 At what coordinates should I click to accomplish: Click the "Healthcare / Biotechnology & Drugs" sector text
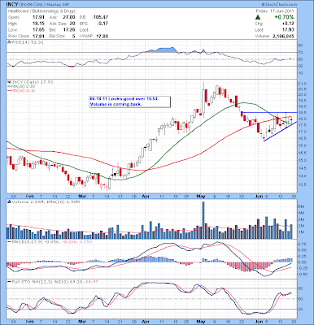[x=41, y=11]
